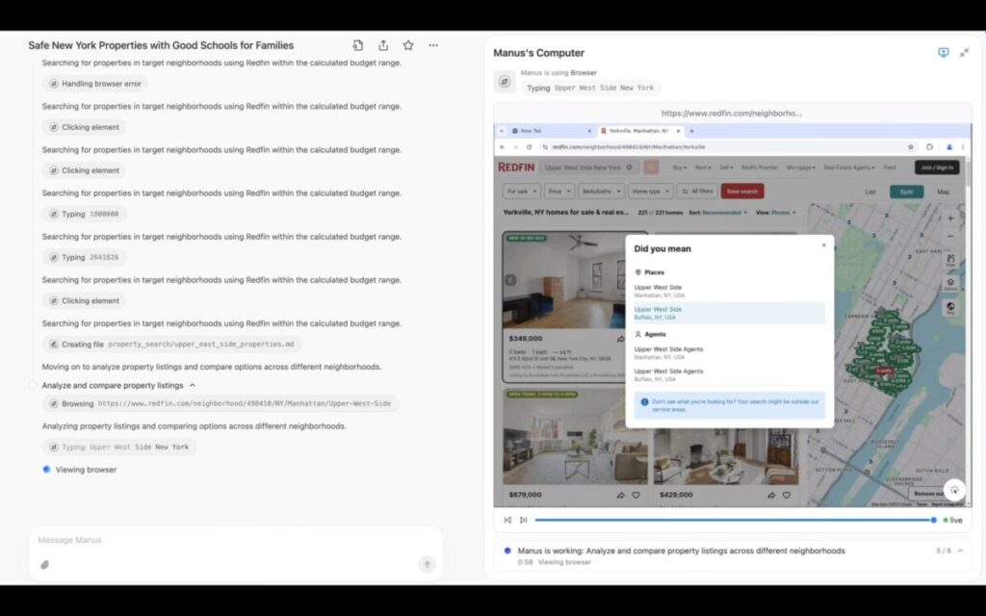
Task: Bookmark the page with the address bar star
Action: click(x=911, y=147)
